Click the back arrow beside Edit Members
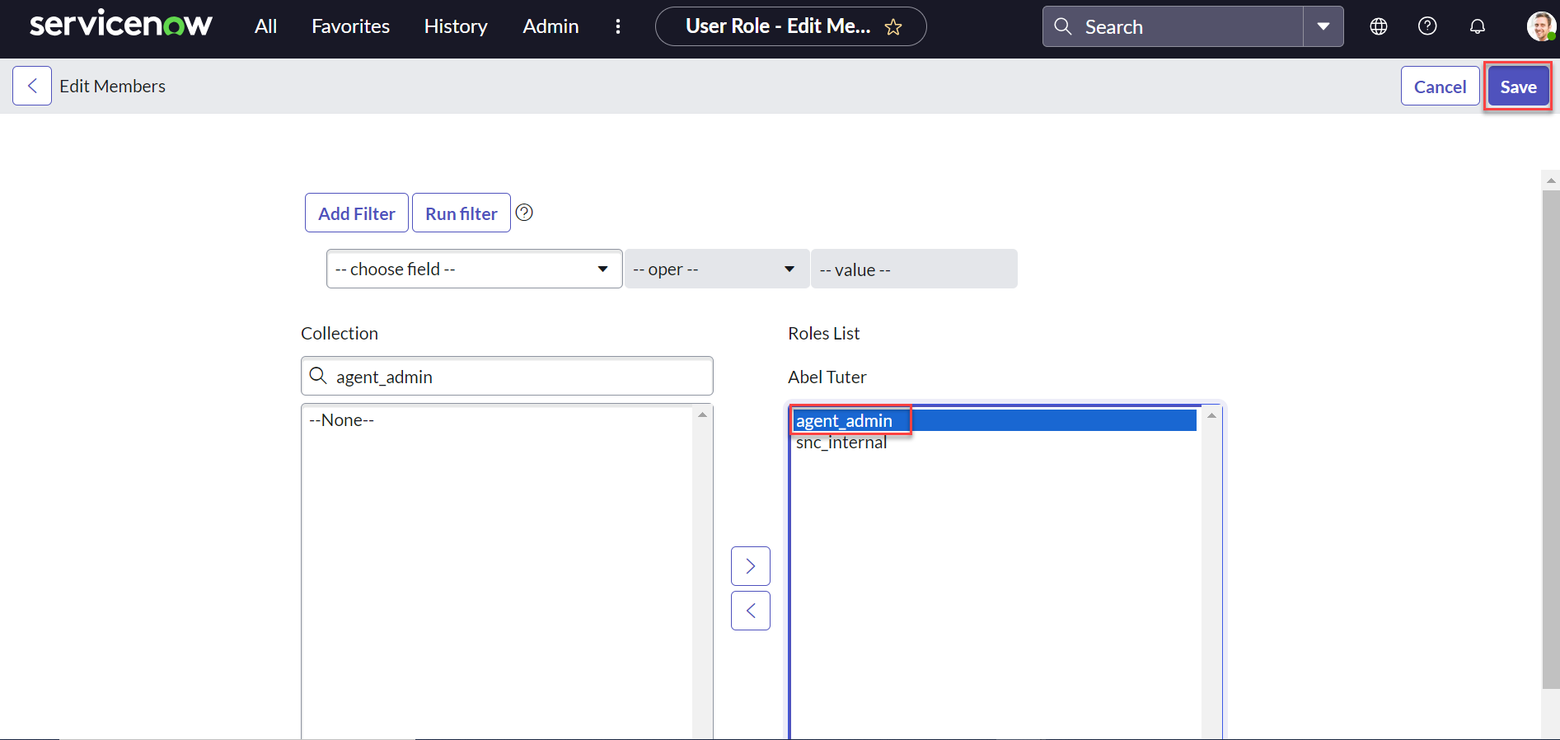 [x=32, y=86]
